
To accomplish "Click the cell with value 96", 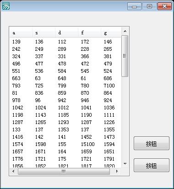I will [x=38, y=100].
